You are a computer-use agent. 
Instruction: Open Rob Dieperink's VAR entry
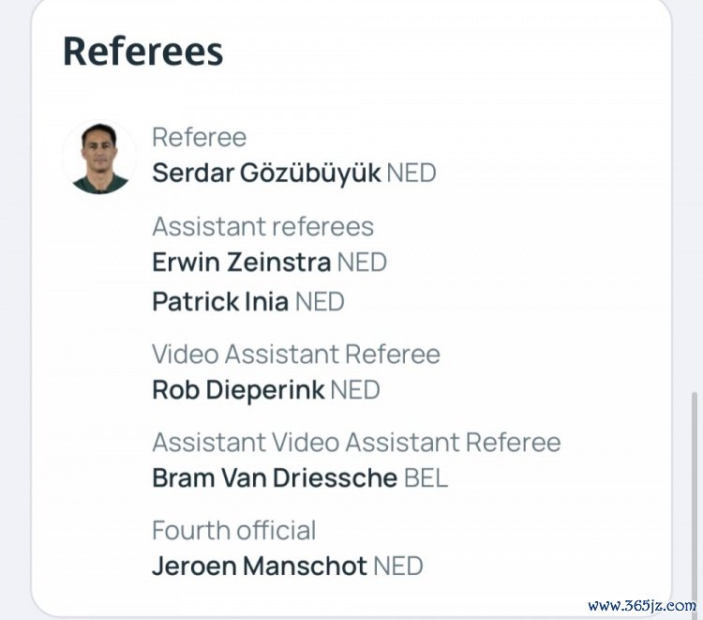238,390
